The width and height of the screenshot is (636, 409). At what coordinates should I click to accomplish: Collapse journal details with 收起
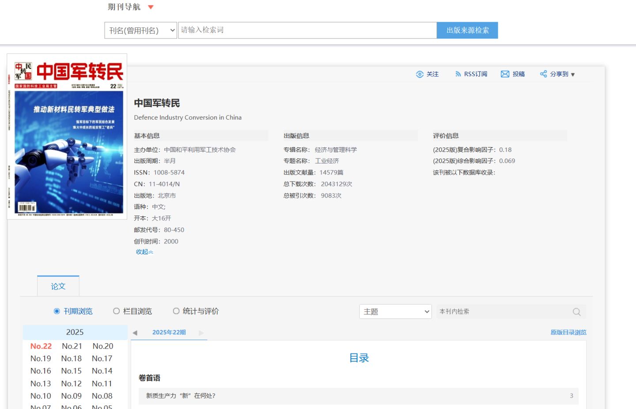pos(144,252)
